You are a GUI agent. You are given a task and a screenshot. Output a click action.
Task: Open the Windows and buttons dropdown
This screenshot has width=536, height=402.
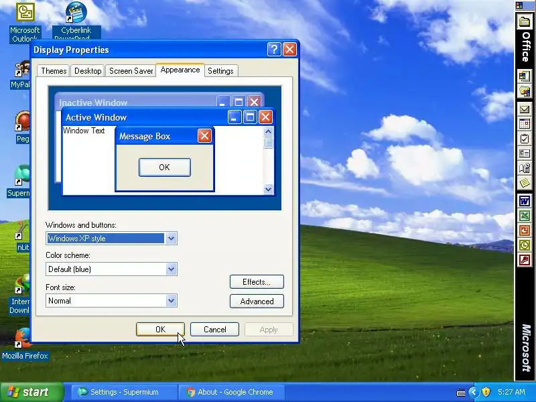(x=172, y=239)
